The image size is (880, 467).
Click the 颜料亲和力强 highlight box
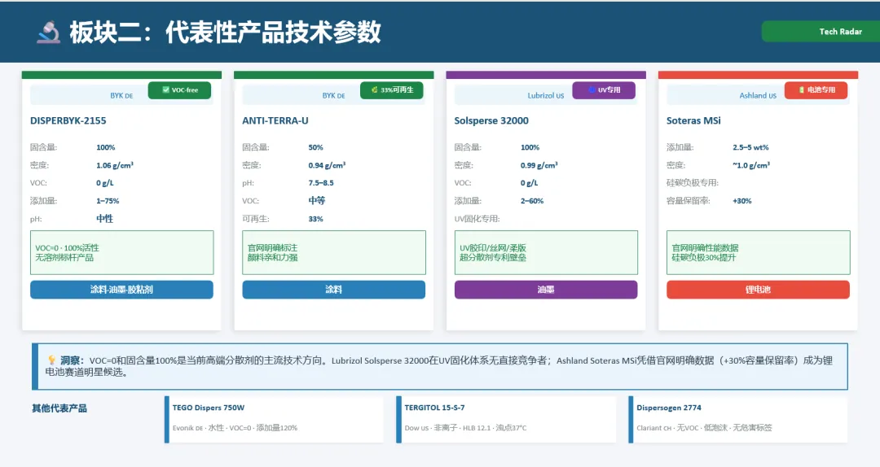tap(334, 252)
